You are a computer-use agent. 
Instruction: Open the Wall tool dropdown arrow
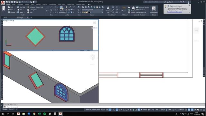coord(14,7)
